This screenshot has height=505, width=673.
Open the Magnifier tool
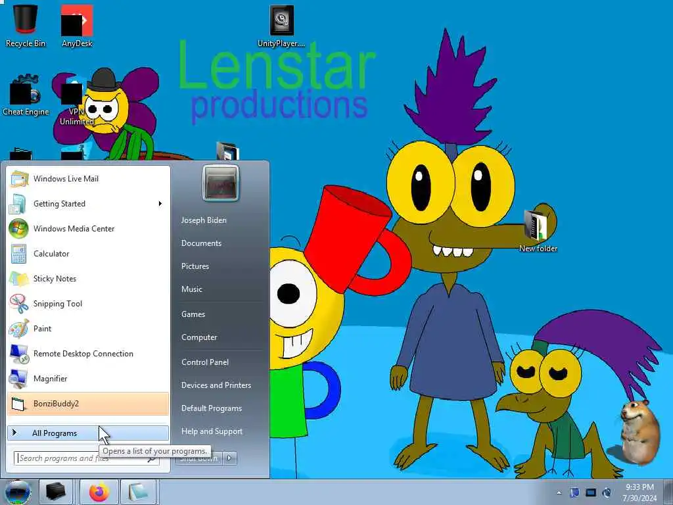[88, 378]
